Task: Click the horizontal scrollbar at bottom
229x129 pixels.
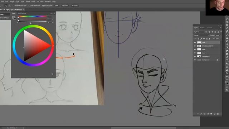Action: tap(143, 128)
